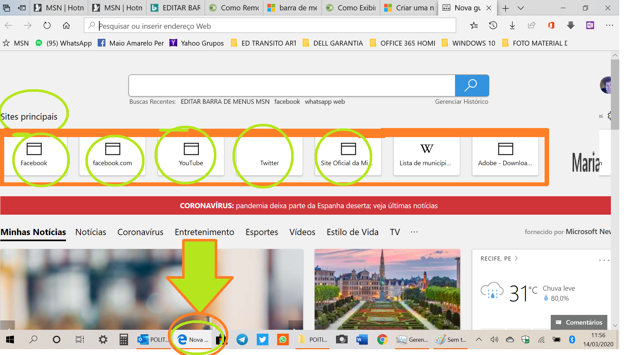Open Settings and more ellipsis menu
This screenshot has height=355, width=629.
pyautogui.click(x=609, y=26)
